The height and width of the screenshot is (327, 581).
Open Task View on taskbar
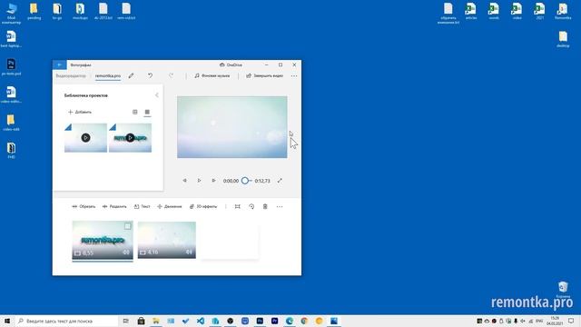[126, 321]
